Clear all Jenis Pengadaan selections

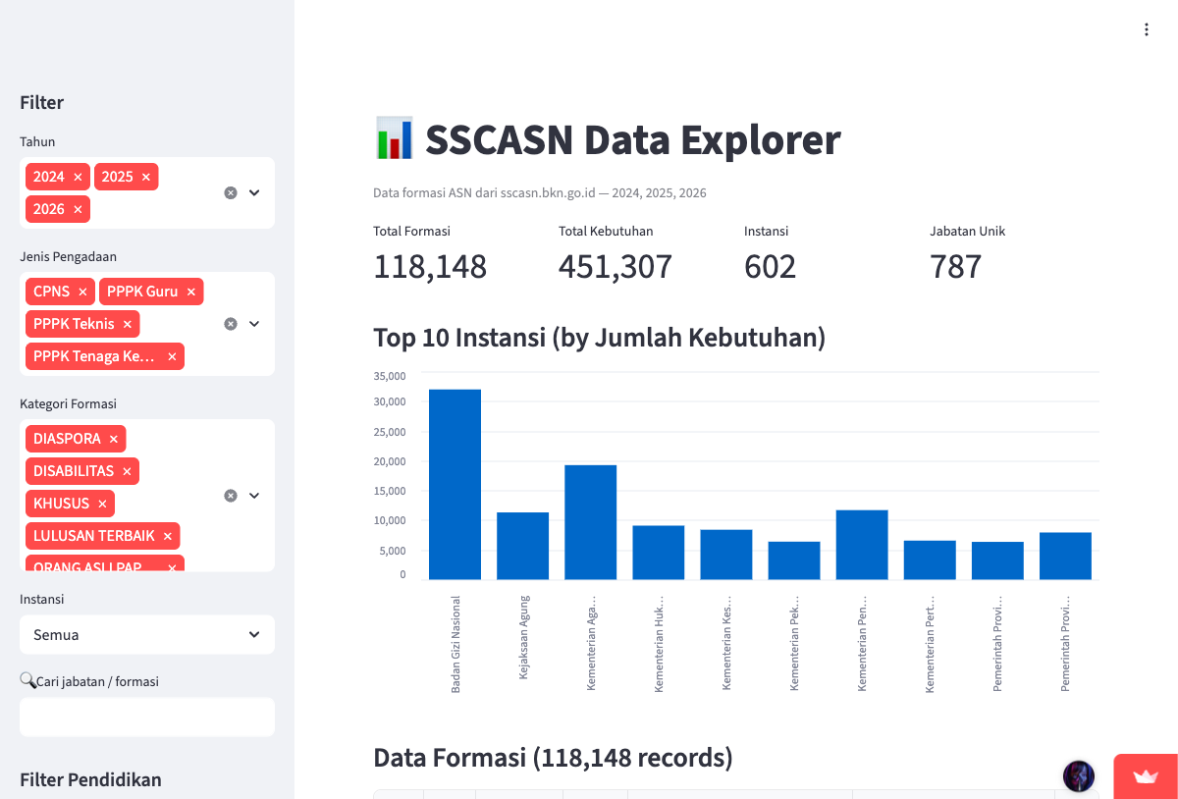click(231, 324)
